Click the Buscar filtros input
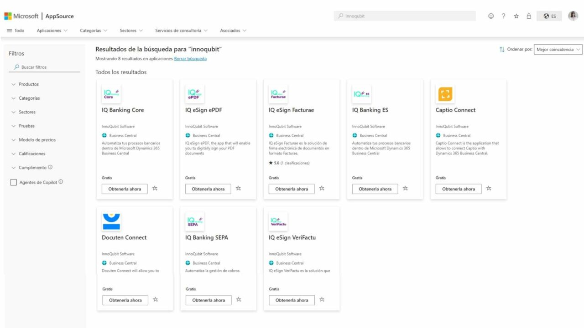This screenshot has height=328, width=584. [x=45, y=67]
